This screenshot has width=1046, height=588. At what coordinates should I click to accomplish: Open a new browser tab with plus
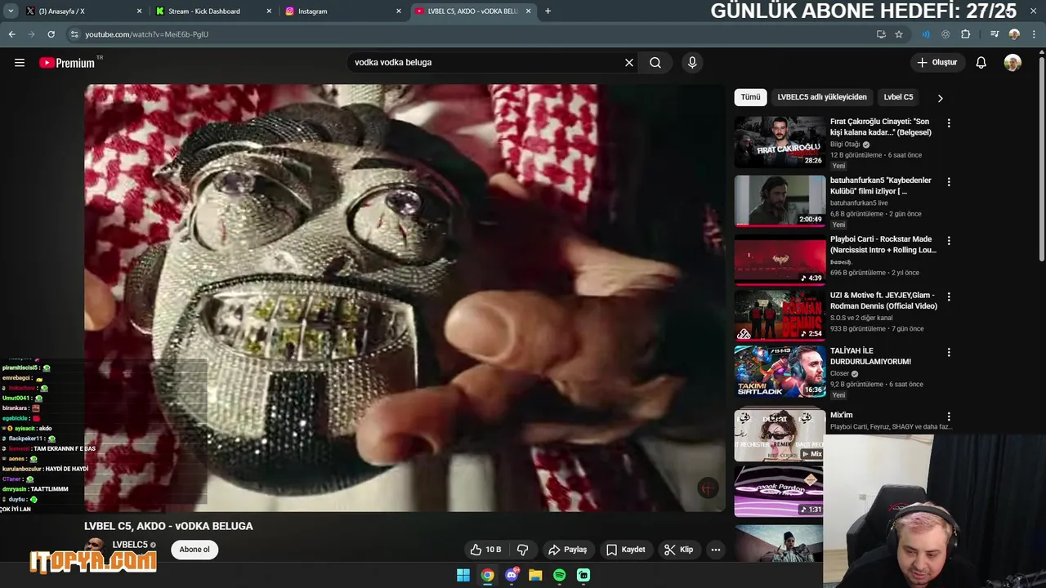[548, 11]
